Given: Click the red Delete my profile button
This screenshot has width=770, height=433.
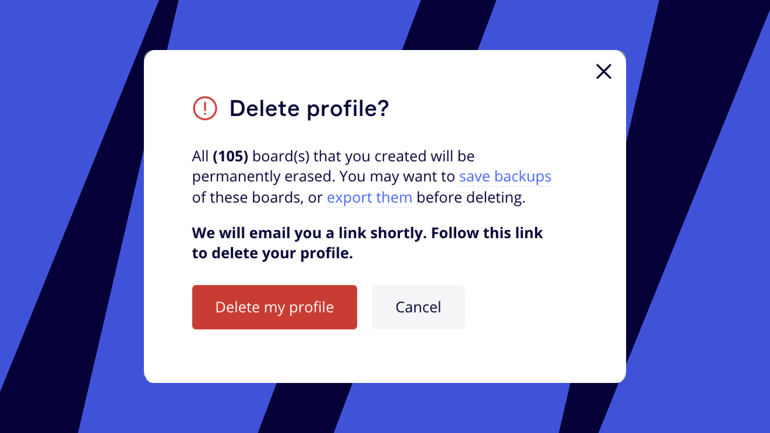Looking at the screenshot, I should point(274,307).
